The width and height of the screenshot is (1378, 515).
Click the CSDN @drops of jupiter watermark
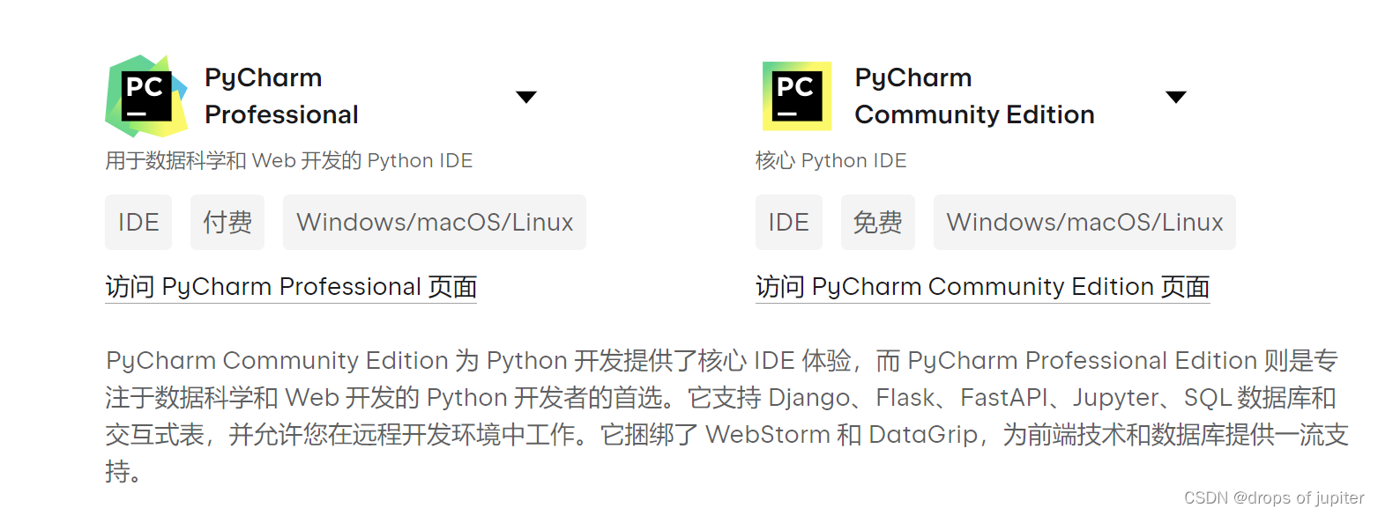tap(1272, 497)
